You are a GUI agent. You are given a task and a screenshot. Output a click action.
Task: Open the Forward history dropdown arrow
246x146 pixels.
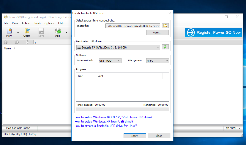(23, 42)
